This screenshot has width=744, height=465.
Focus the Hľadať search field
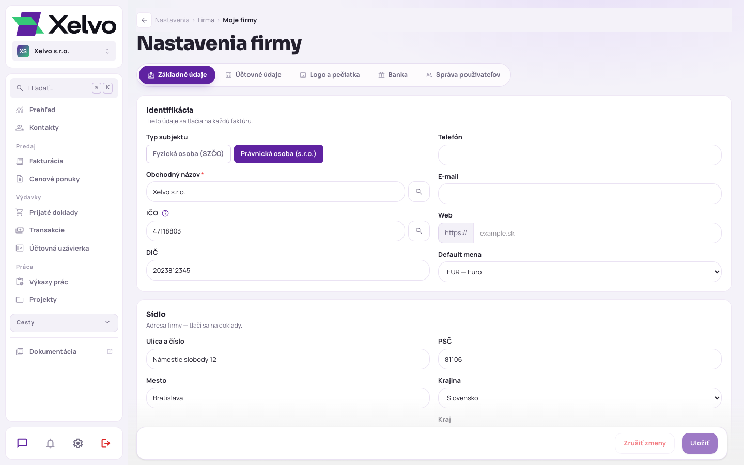[64, 88]
